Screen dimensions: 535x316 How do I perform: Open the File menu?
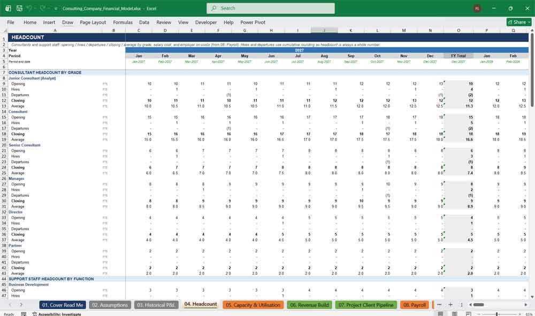click(11, 22)
